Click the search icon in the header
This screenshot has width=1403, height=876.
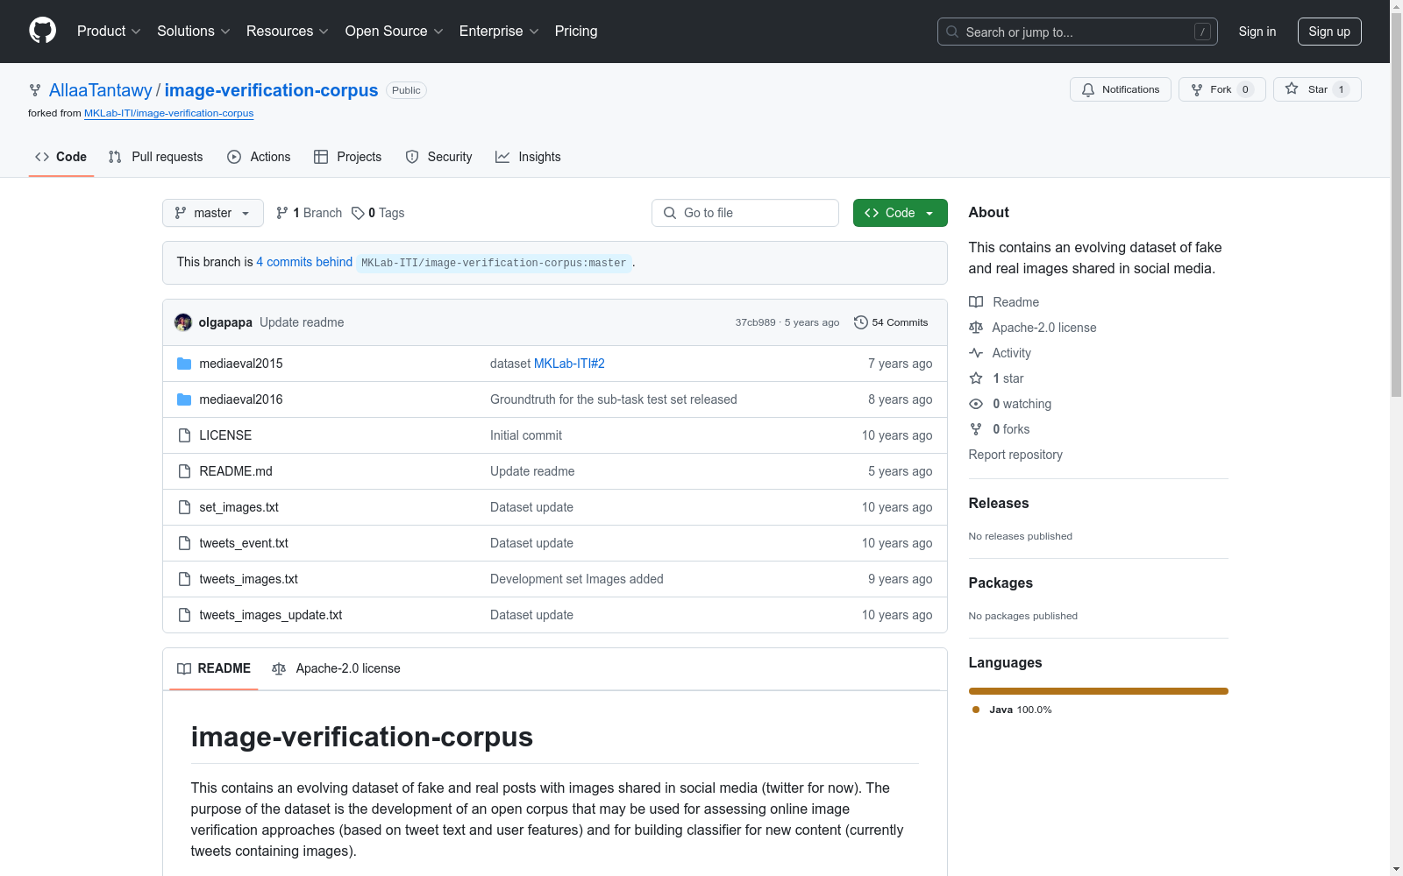point(952,32)
